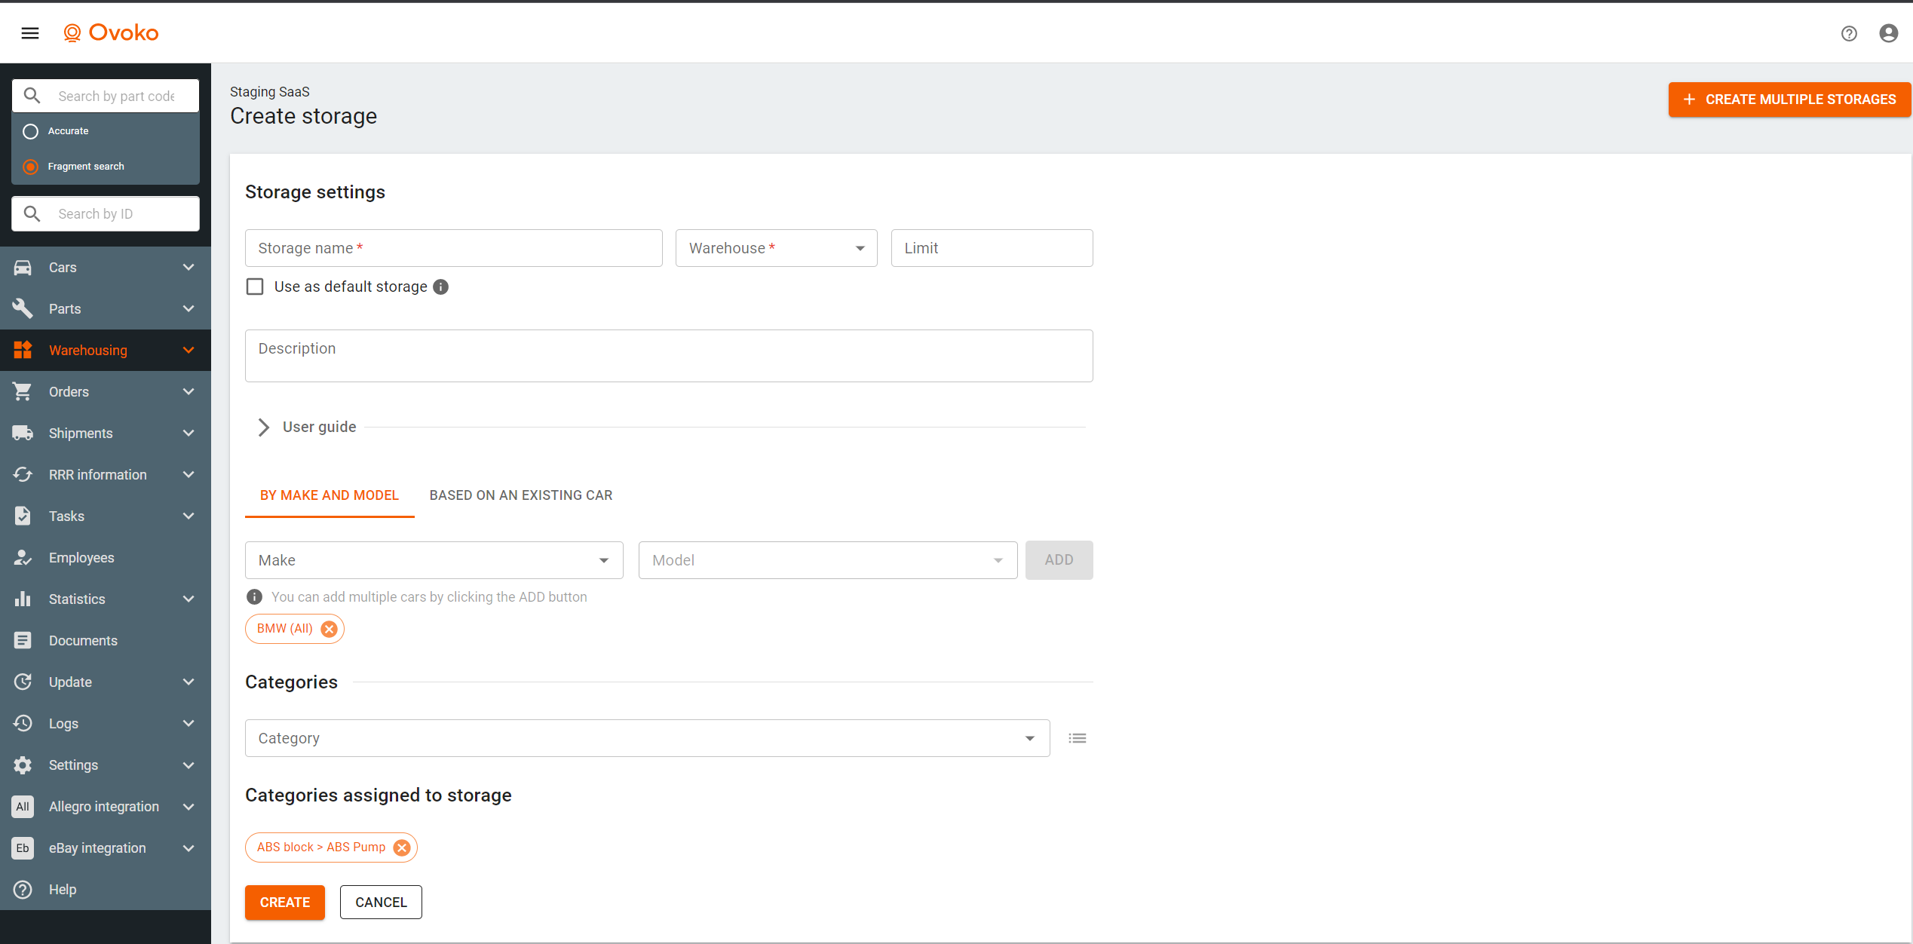Click the Employees sidebar icon
The width and height of the screenshot is (1913, 944).
(x=23, y=558)
